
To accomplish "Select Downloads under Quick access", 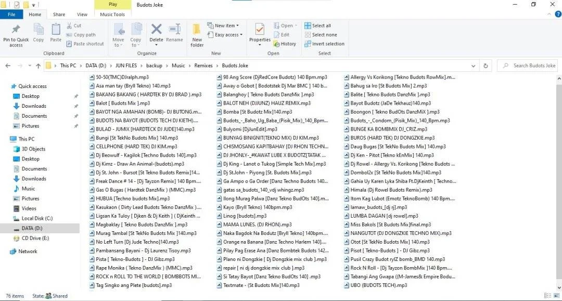I will pyautogui.click(x=29, y=106).
